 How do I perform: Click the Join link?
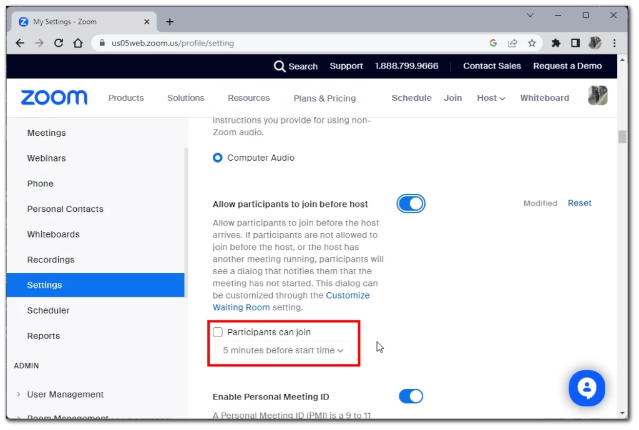point(453,98)
